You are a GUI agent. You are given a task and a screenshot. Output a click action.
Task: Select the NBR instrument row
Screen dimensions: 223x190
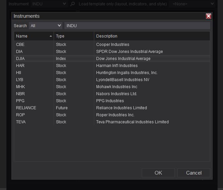coord(112,93)
